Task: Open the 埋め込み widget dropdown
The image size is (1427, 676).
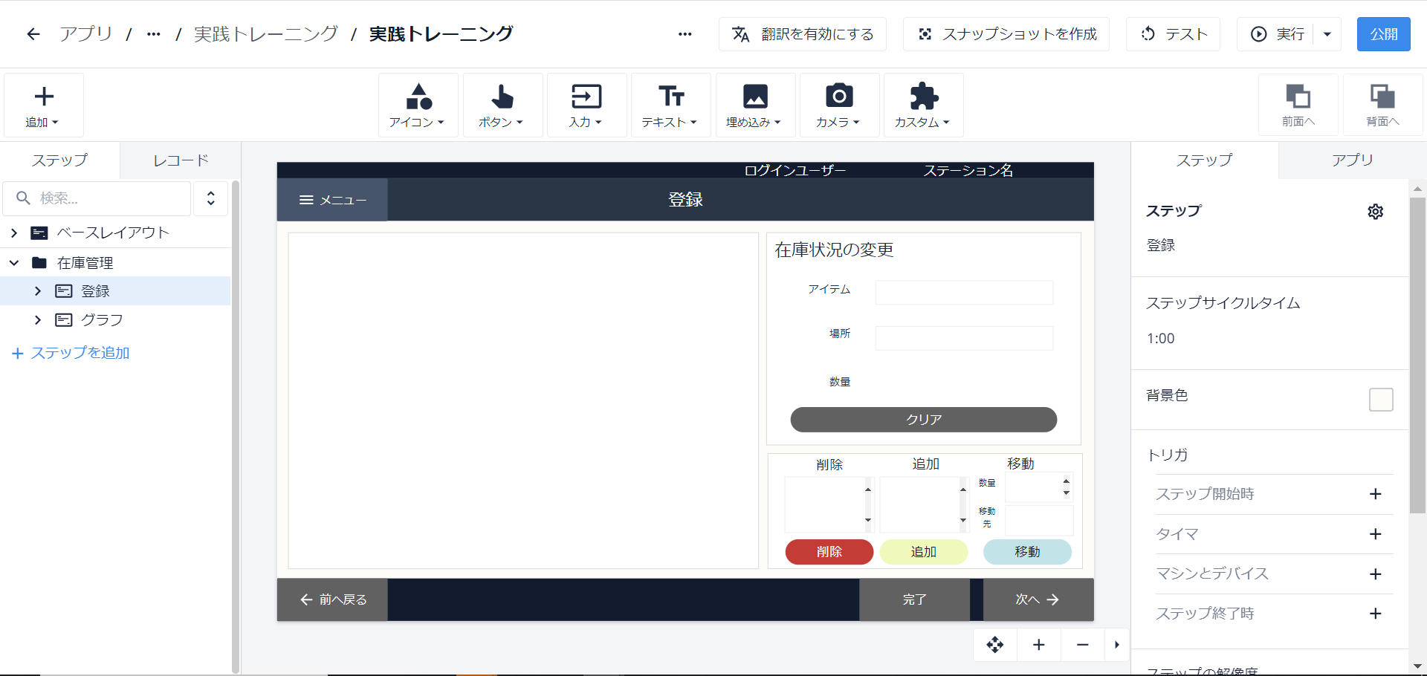Action: click(x=755, y=105)
